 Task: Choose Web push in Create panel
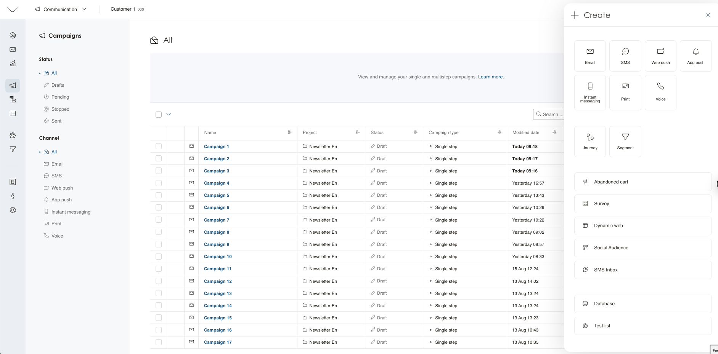(660, 56)
